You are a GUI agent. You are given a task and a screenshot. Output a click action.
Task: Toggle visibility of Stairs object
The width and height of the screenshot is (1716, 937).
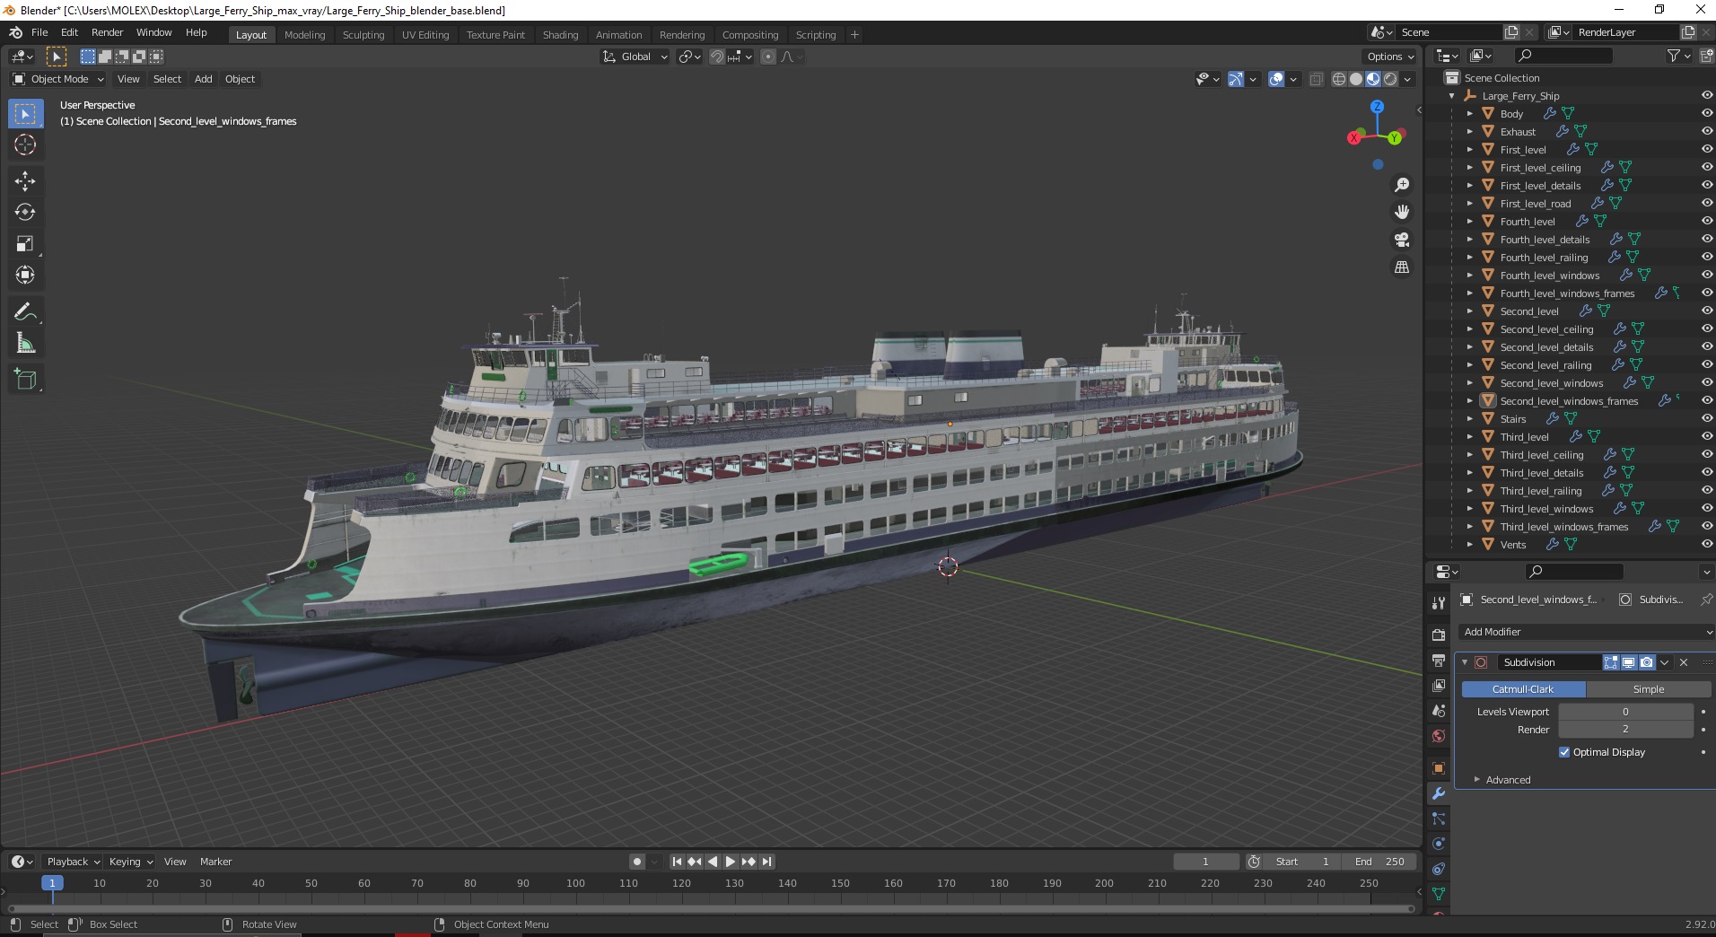tap(1706, 419)
